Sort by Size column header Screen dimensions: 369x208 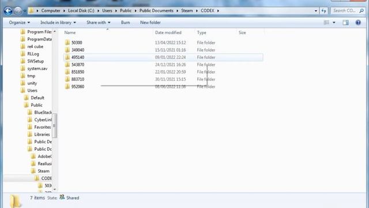pyautogui.click(x=242, y=32)
